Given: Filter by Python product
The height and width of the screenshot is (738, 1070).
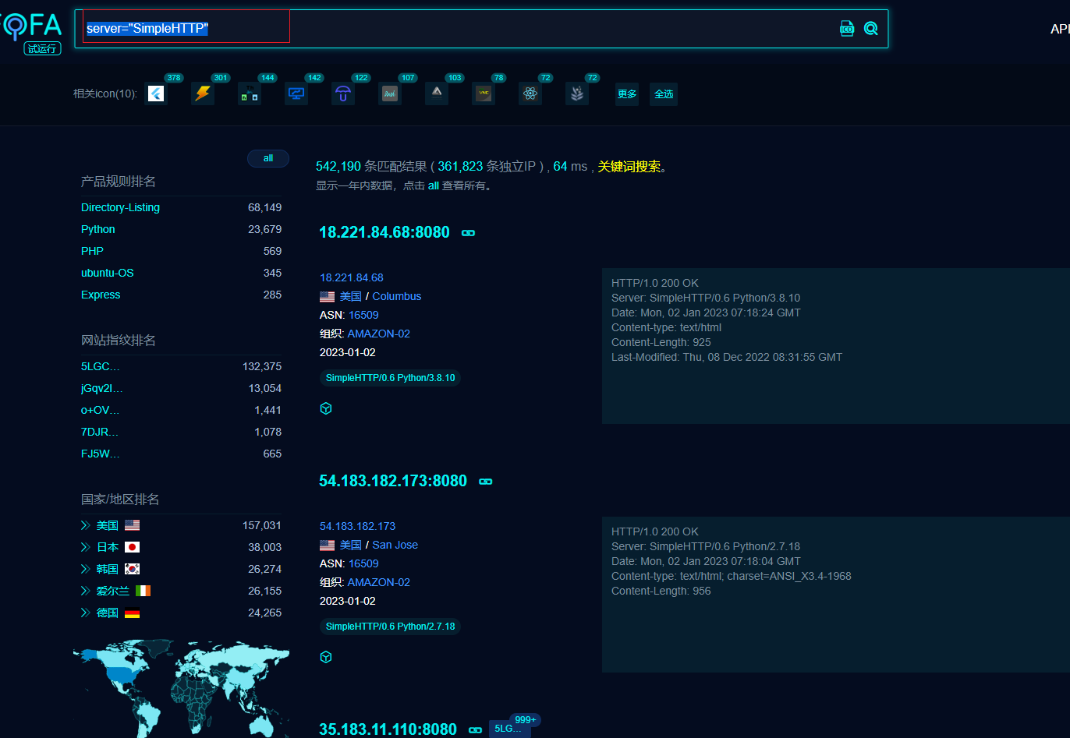Looking at the screenshot, I should (98, 229).
